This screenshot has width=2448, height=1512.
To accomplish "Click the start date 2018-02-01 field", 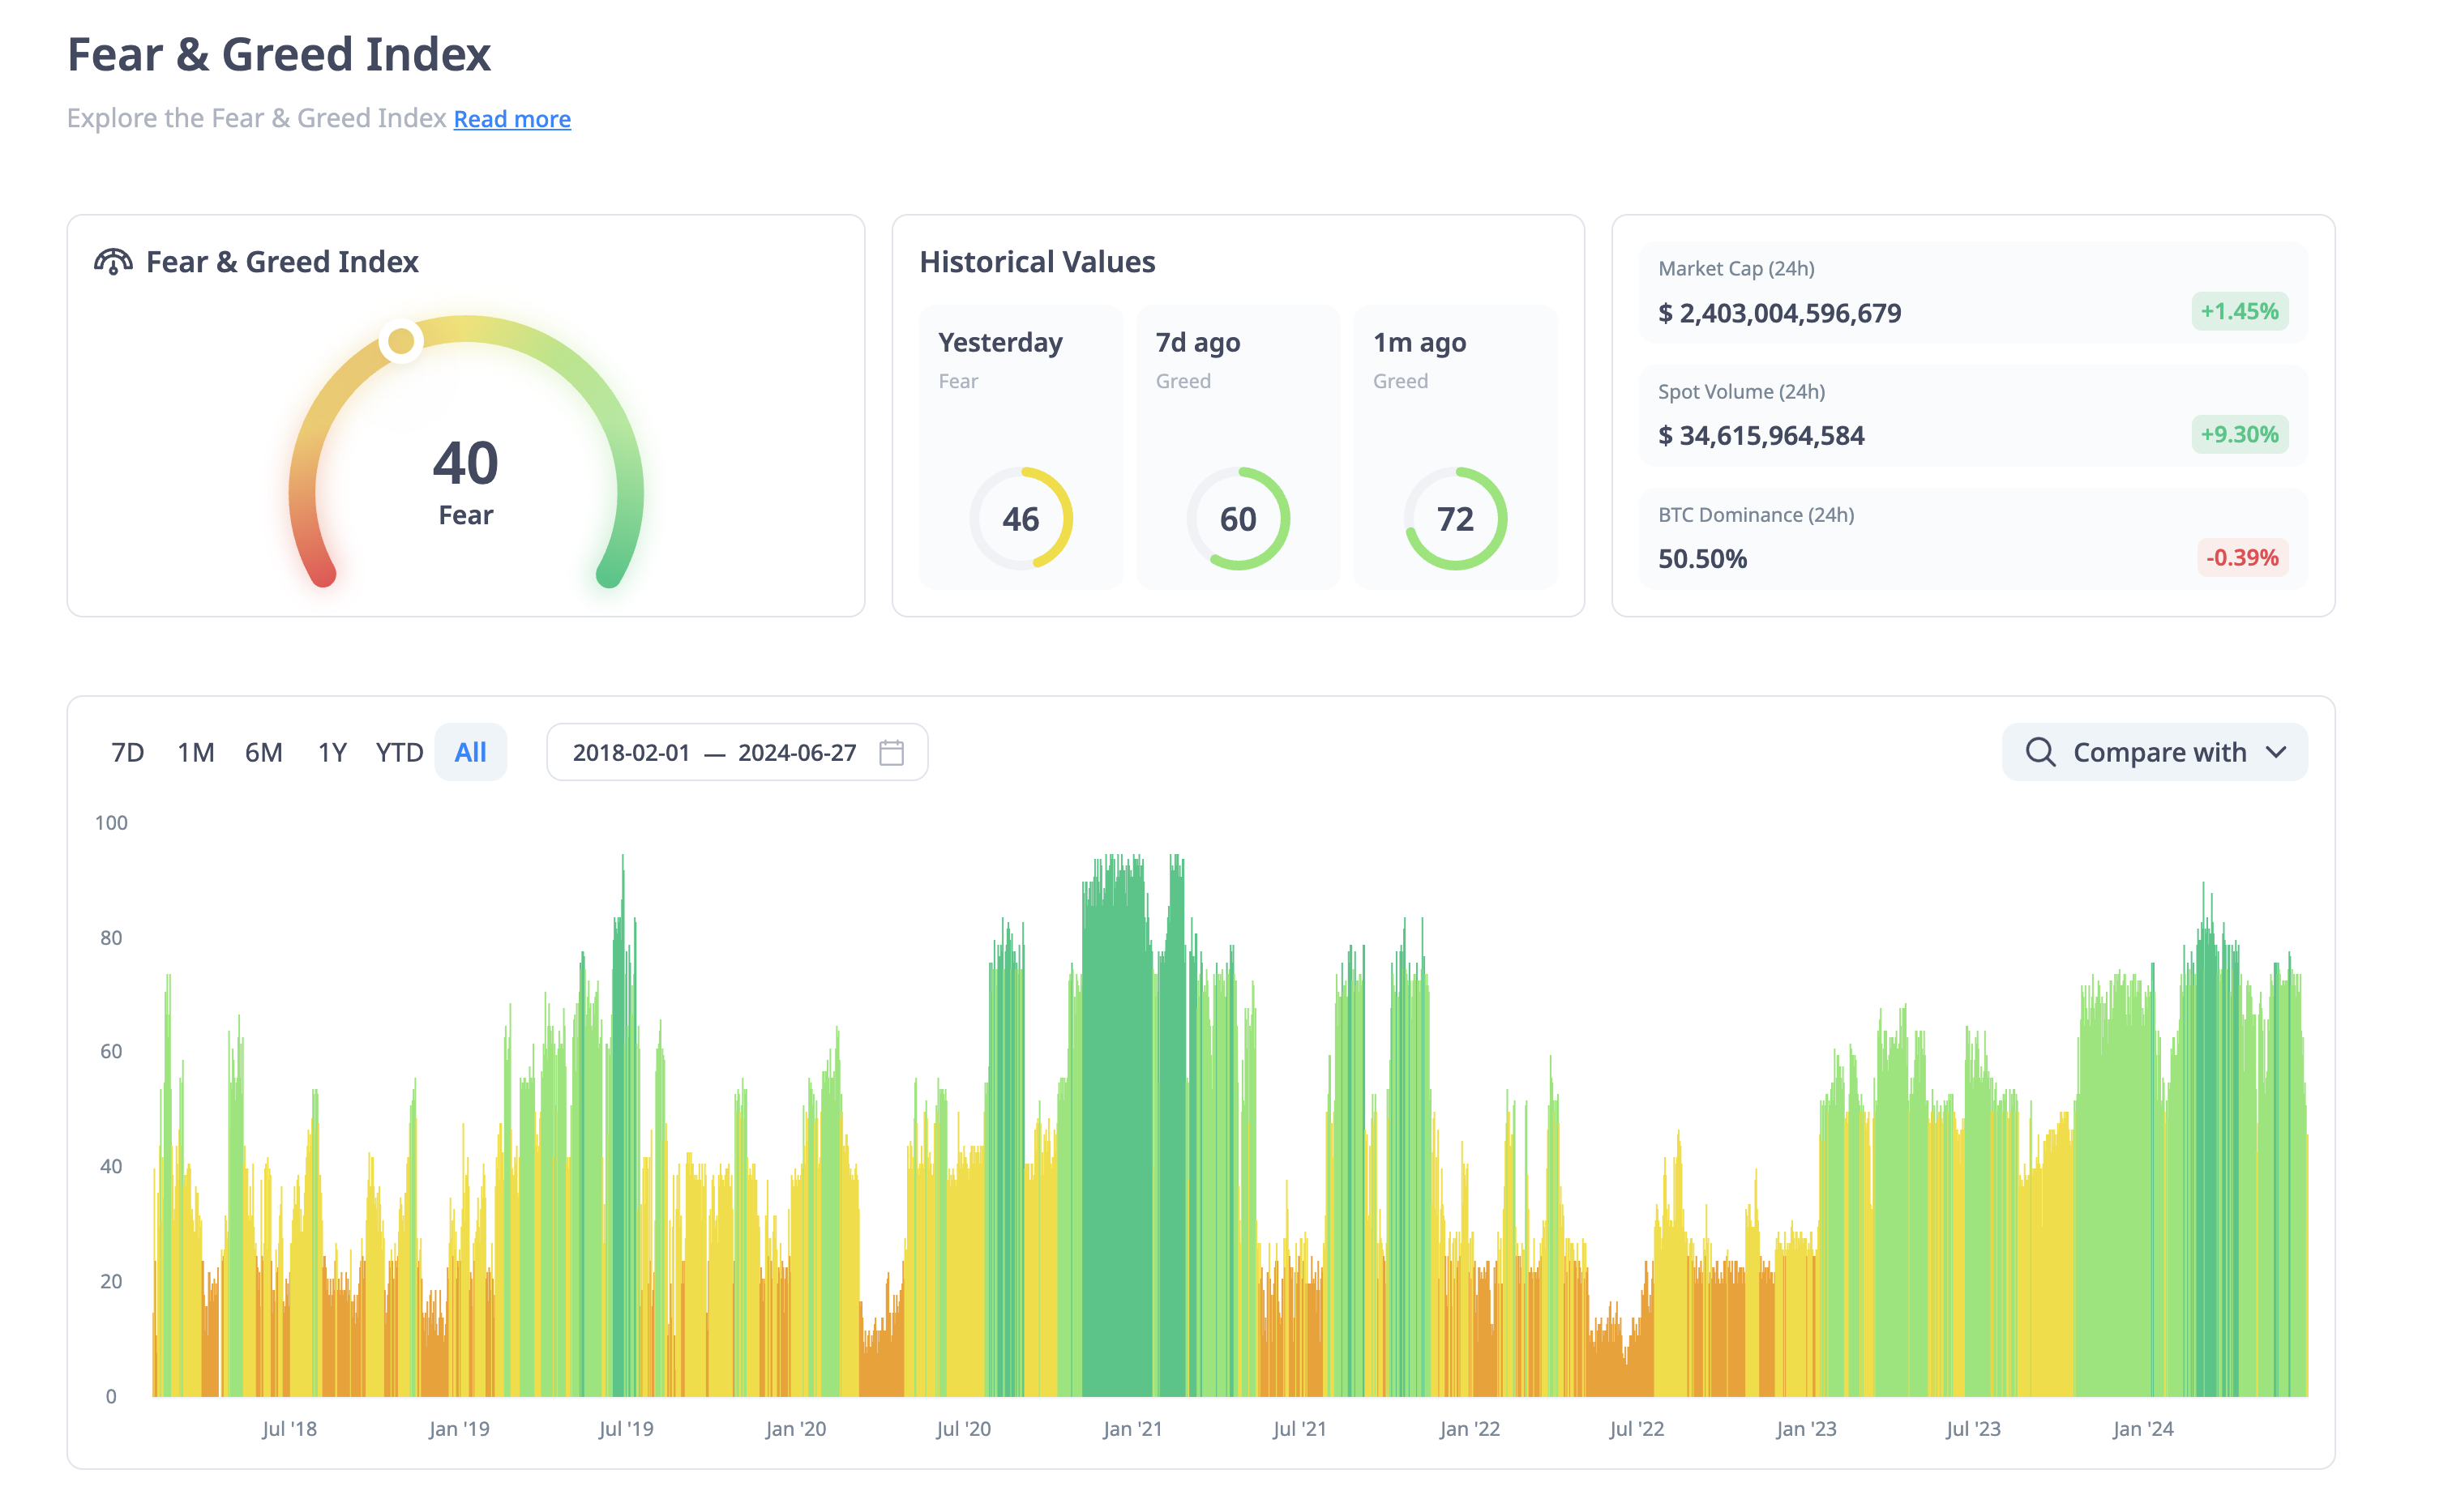I will (631, 752).
